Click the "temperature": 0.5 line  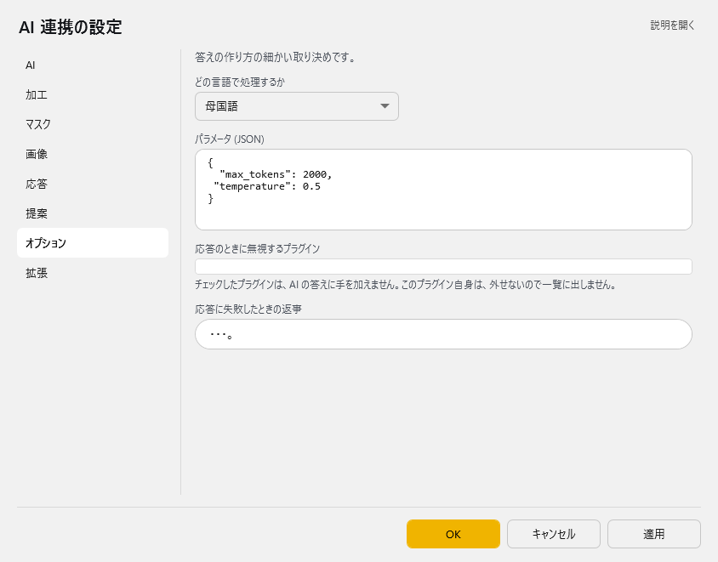tap(267, 186)
